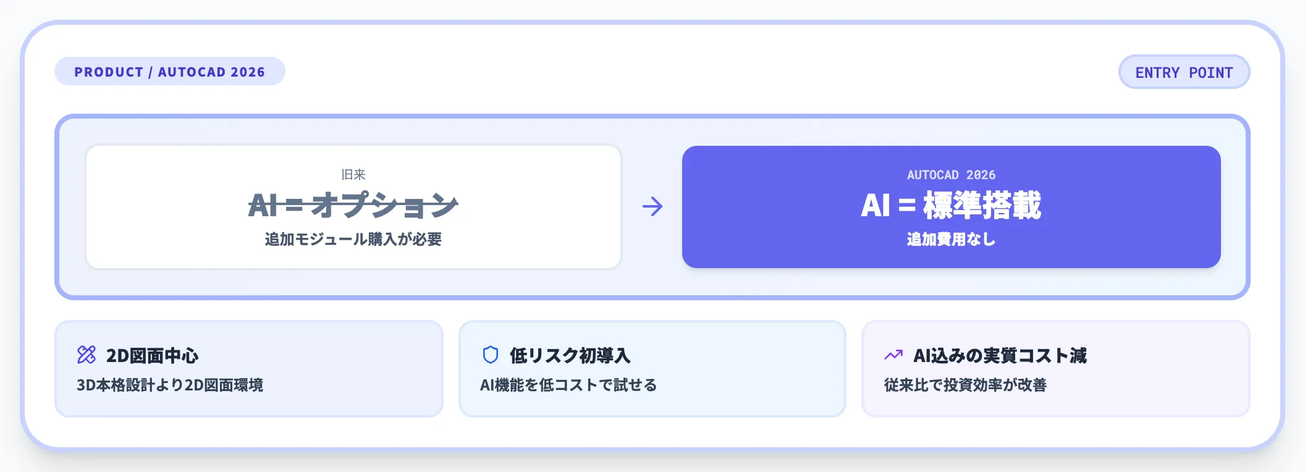Viewport: 1305px width, 472px height.
Task: Select the AI込みの実質コスト減 card title
Action: (1000, 356)
